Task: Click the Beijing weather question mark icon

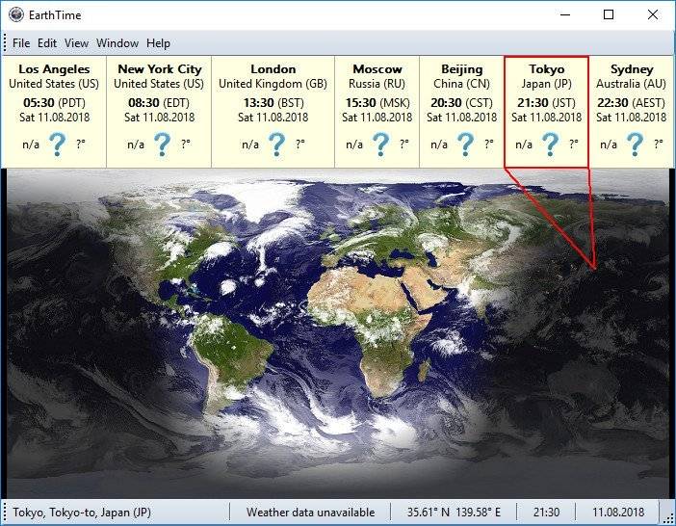Action: [x=466, y=144]
